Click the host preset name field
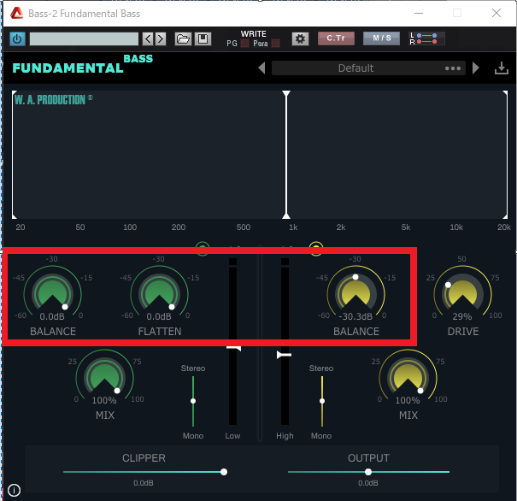 click(84, 39)
